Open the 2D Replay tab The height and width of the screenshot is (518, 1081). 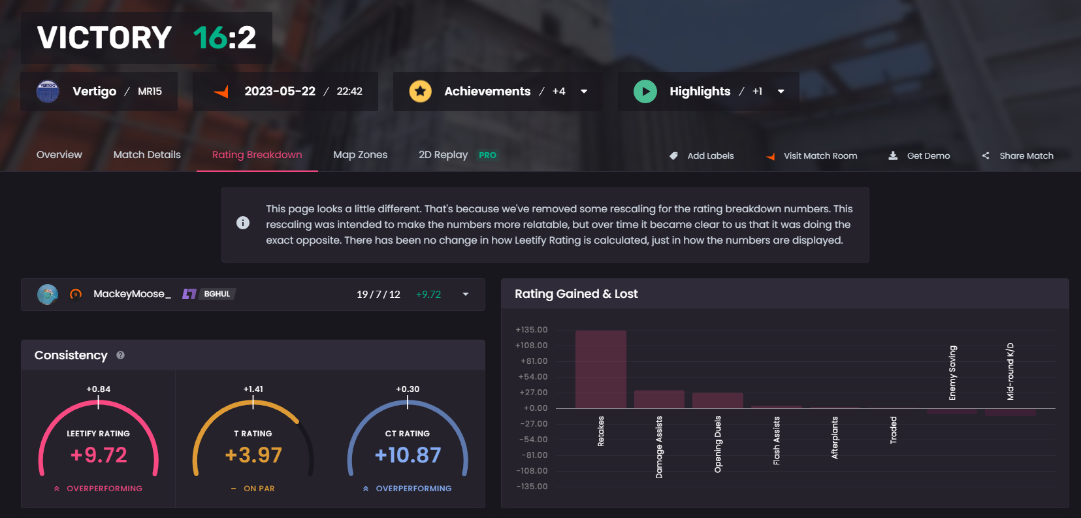[x=443, y=155]
